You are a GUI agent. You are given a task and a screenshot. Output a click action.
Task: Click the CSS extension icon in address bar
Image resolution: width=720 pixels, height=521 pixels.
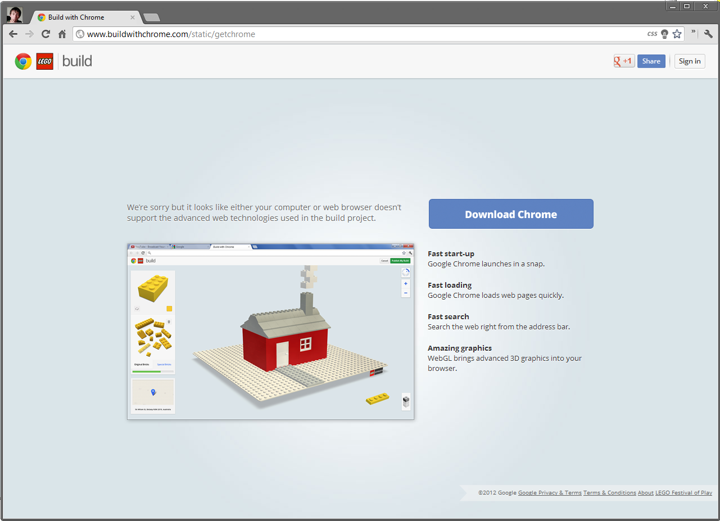(652, 34)
